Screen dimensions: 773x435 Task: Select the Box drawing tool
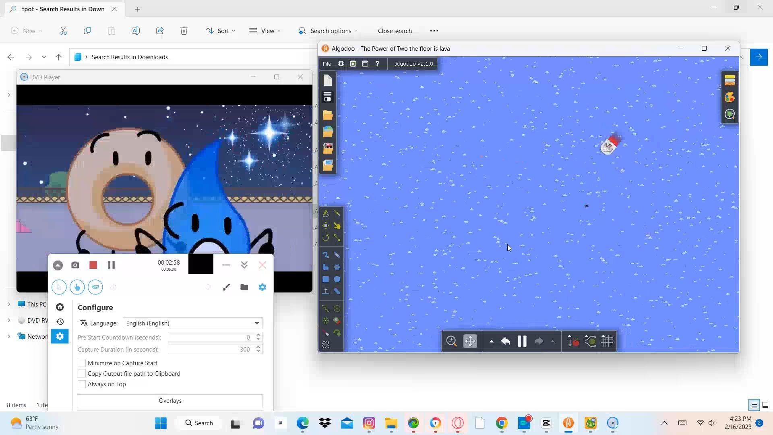point(326,279)
